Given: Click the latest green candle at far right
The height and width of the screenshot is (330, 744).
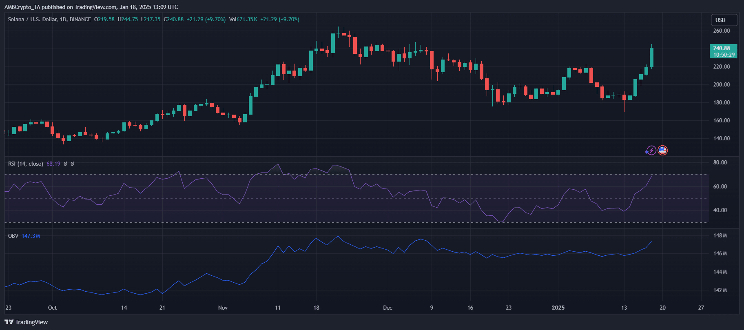Looking at the screenshot, I should tap(651, 58).
